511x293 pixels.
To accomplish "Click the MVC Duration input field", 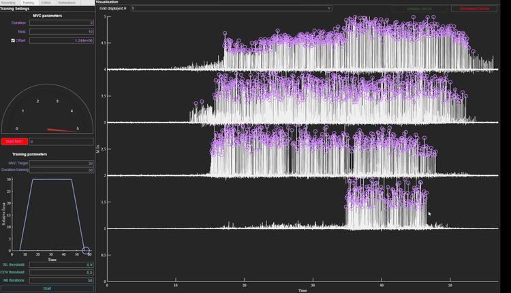I will tap(61, 22).
